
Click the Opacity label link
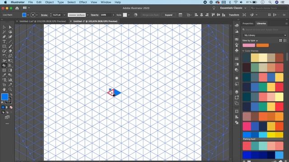(94, 15)
